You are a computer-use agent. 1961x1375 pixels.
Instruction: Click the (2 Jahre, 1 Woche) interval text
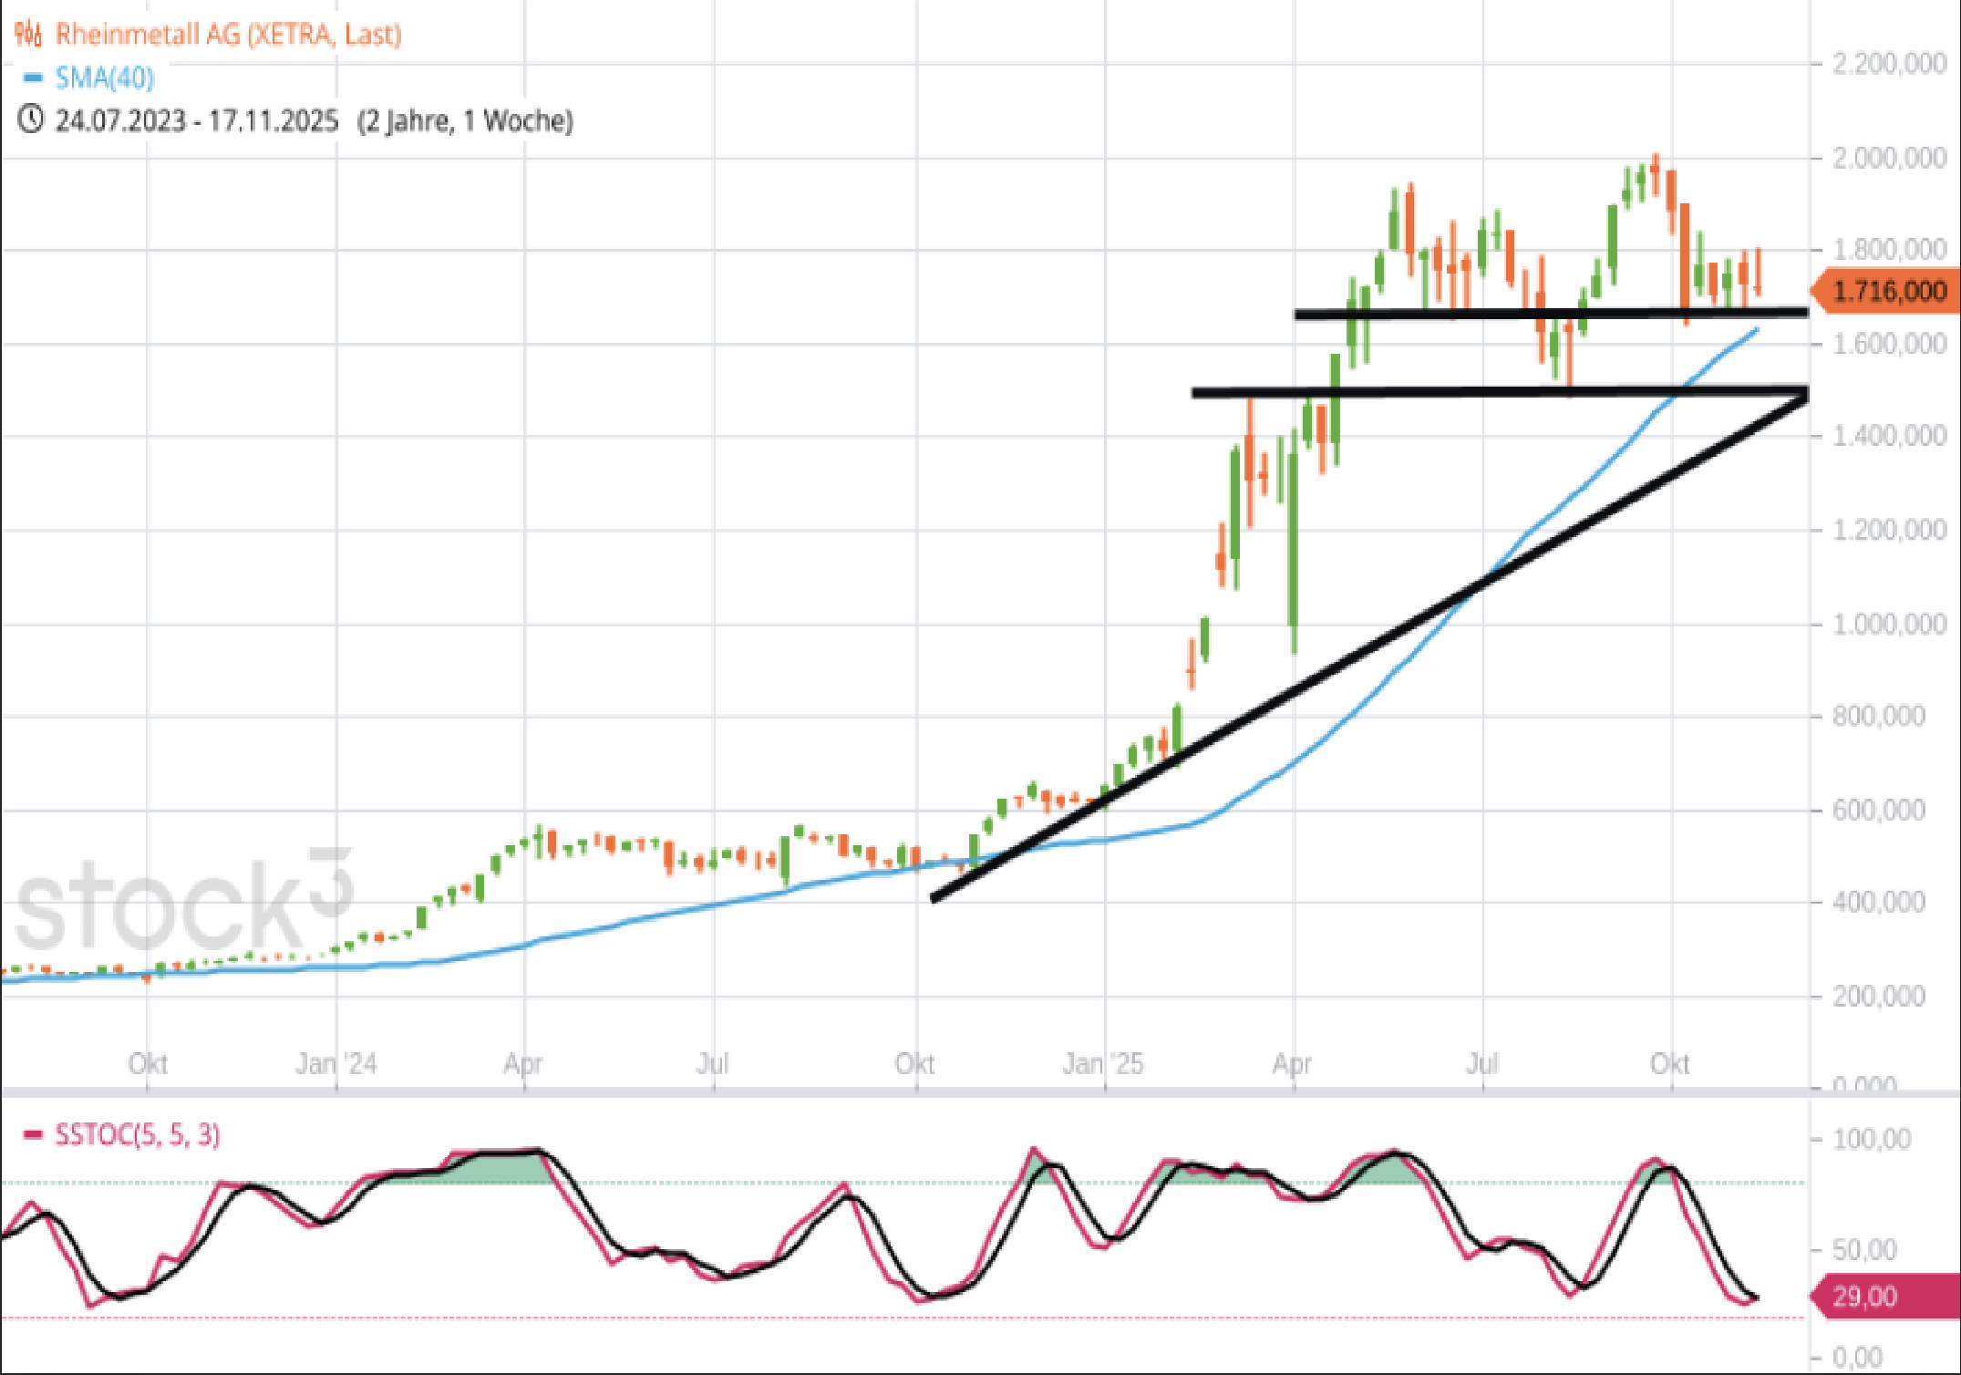tap(465, 120)
